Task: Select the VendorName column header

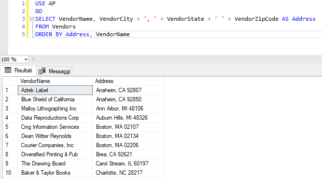Action: click(x=55, y=81)
